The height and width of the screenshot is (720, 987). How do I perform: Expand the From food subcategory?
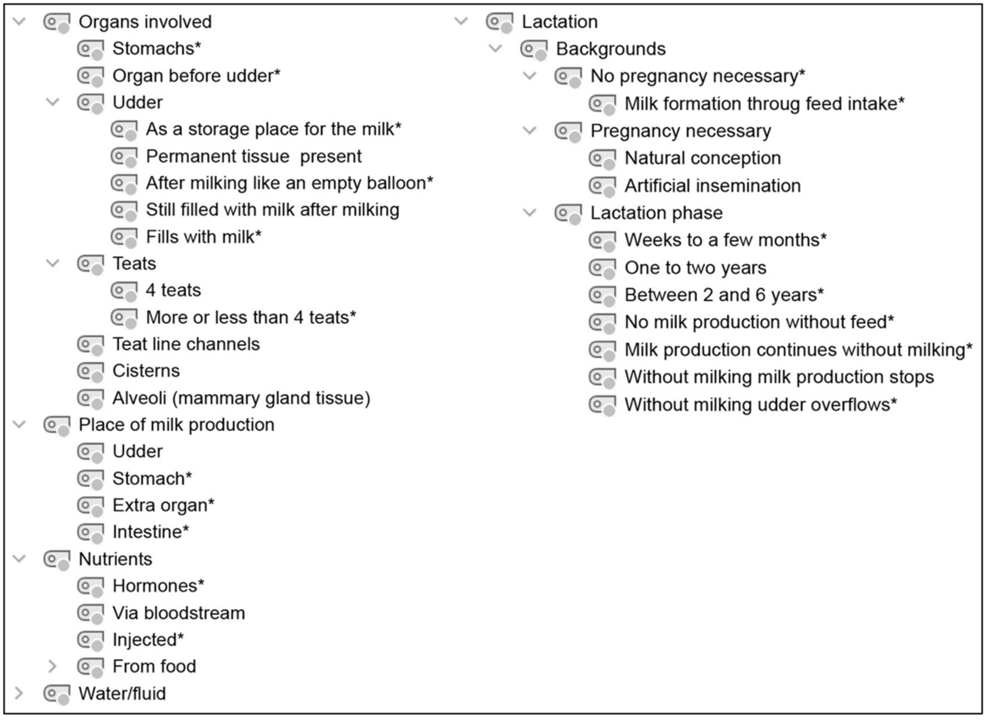coord(52,666)
